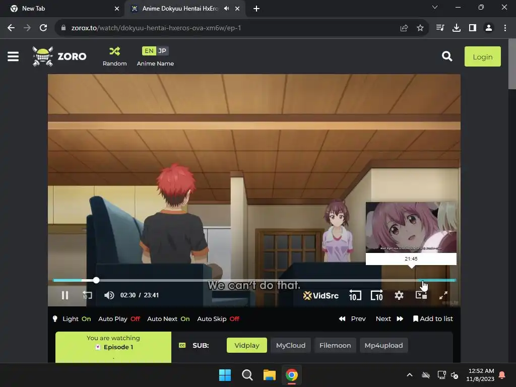Switch anime name to EN

[x=149, y=51]
